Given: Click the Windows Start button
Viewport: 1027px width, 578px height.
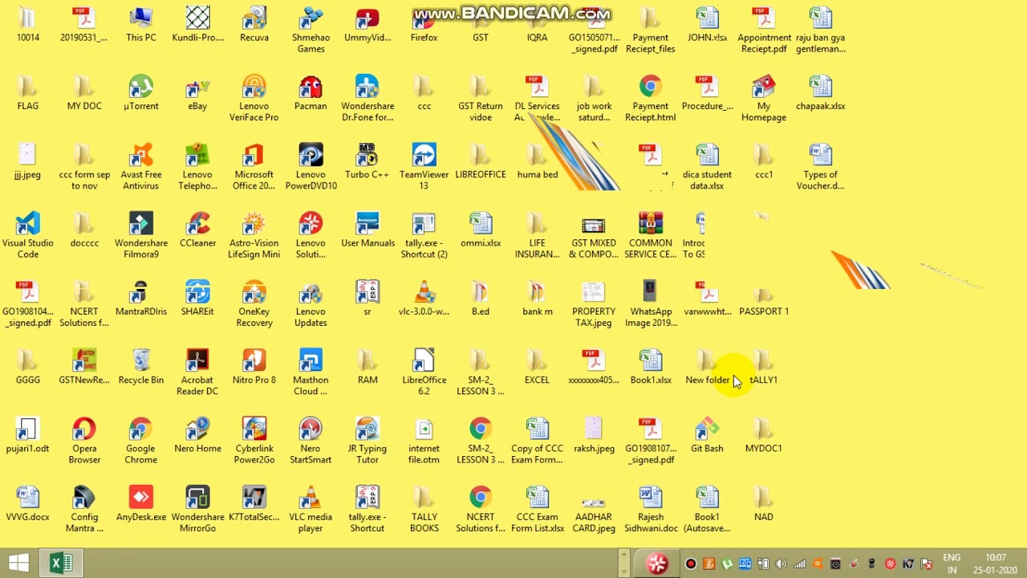Looking at the screenshot, I should coord(19,563).
